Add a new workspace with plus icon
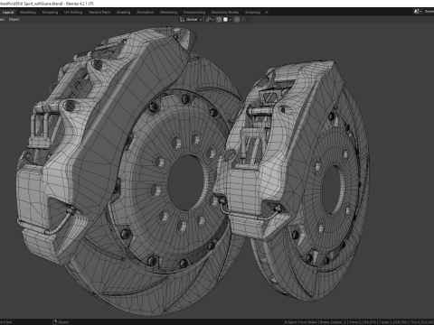The height and width of the screenshot is (325, 434). point(267,13)
